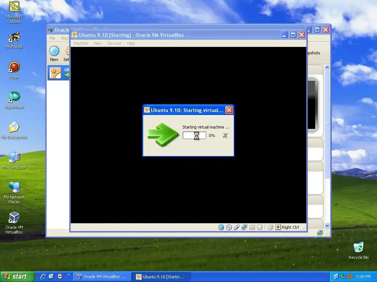The image size is (377, 282).
Task: Select My Documents desktop icon
Action: tap(14, 130)
